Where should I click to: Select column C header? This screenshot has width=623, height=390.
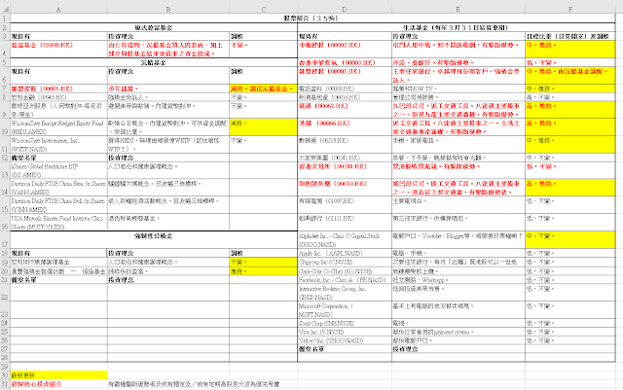click(x=264, y=9)
